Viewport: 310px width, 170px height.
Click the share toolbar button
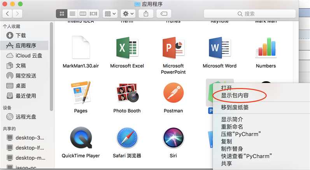[146, 14]
